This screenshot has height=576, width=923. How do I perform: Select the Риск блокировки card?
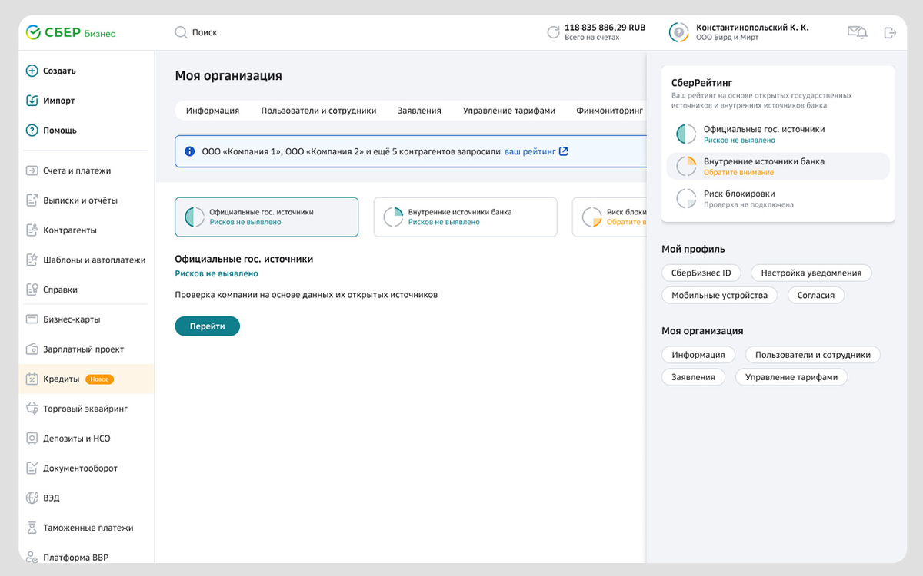[x=609, y=217]
